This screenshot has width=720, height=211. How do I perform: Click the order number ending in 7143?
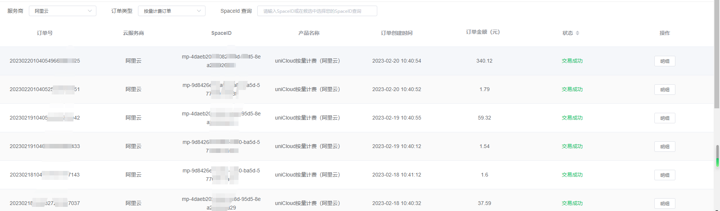pos(45,175)
